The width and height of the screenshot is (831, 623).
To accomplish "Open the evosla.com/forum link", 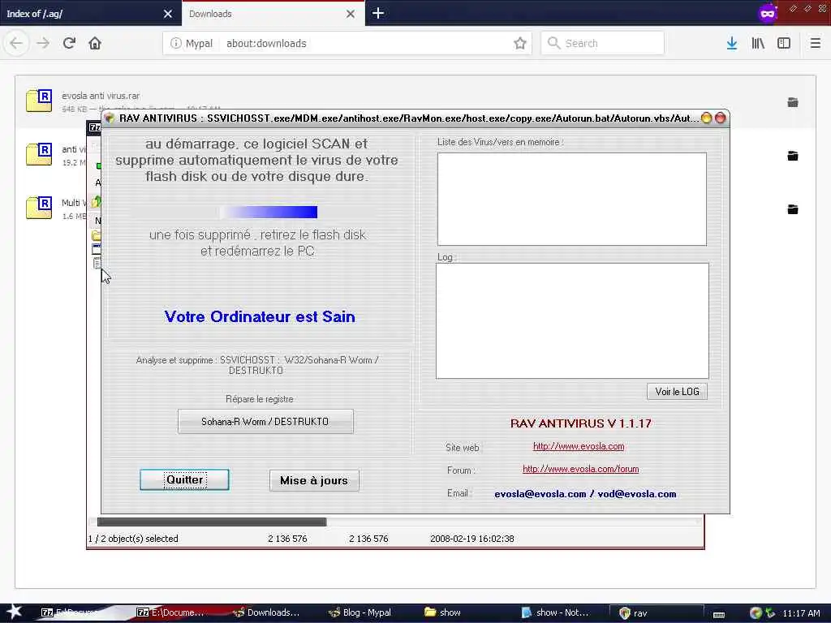I will 580,469.
